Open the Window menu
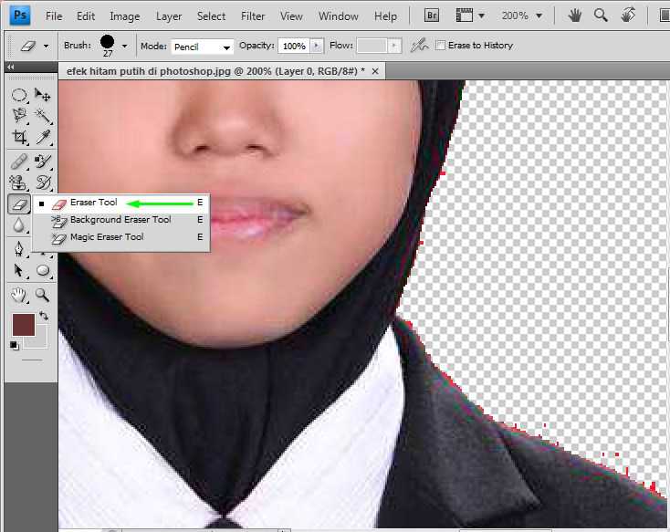This screenshot has height=532, width=670. click(339, 16)
